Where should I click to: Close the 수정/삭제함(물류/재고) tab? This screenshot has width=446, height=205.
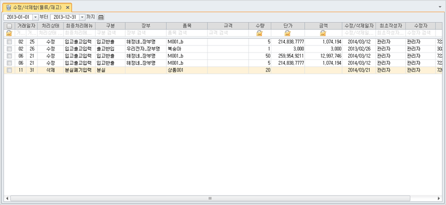67,7
